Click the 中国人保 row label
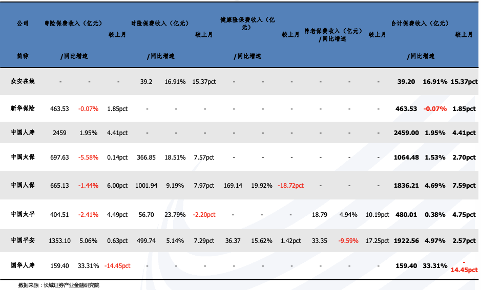The height and width of the screenshot is (290, 481). 23,185
